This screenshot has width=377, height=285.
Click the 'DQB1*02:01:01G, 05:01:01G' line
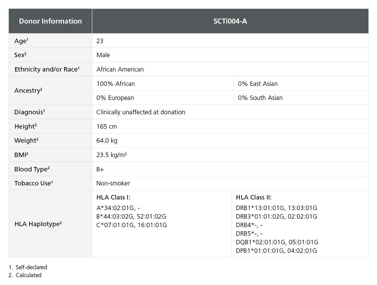tap(277, 242)
